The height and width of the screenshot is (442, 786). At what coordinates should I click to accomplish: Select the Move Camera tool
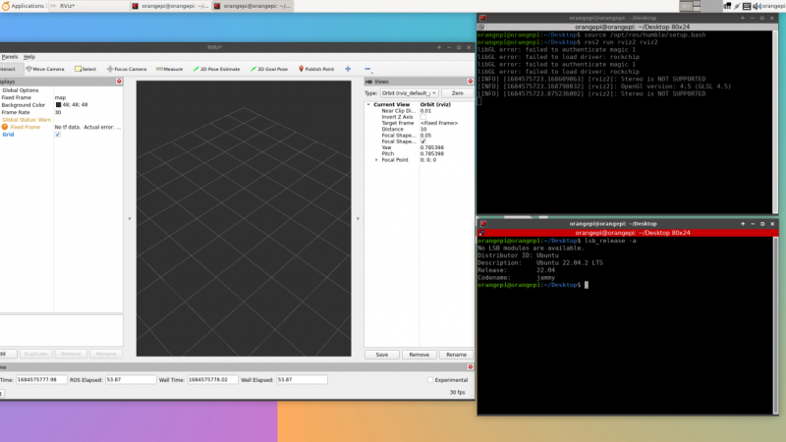(45, 69)
